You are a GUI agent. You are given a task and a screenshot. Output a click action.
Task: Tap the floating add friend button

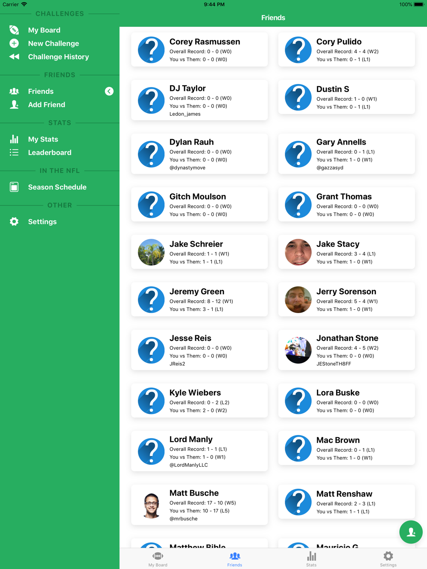411,532
